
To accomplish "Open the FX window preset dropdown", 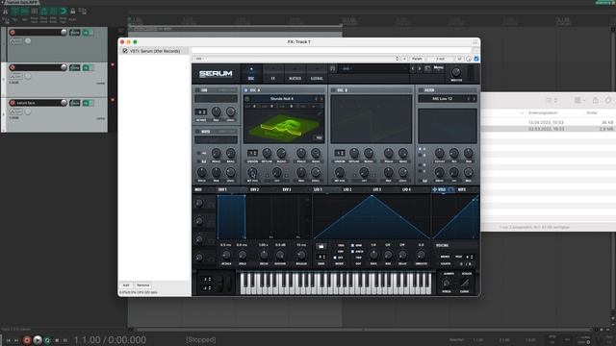I will [295, 59].
